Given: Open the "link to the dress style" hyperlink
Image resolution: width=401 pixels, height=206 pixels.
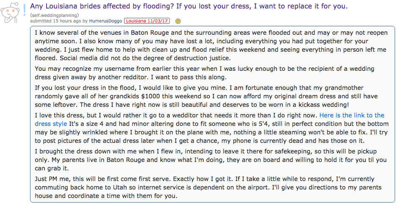Looking at the screenshot, I should pyautogui.click(x=352, y=115).
